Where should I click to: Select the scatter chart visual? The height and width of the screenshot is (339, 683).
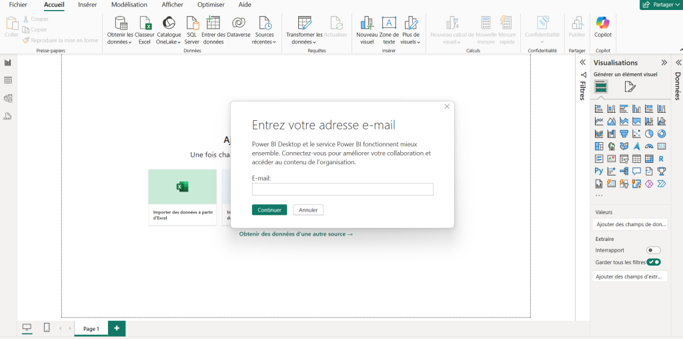point(636,133)
